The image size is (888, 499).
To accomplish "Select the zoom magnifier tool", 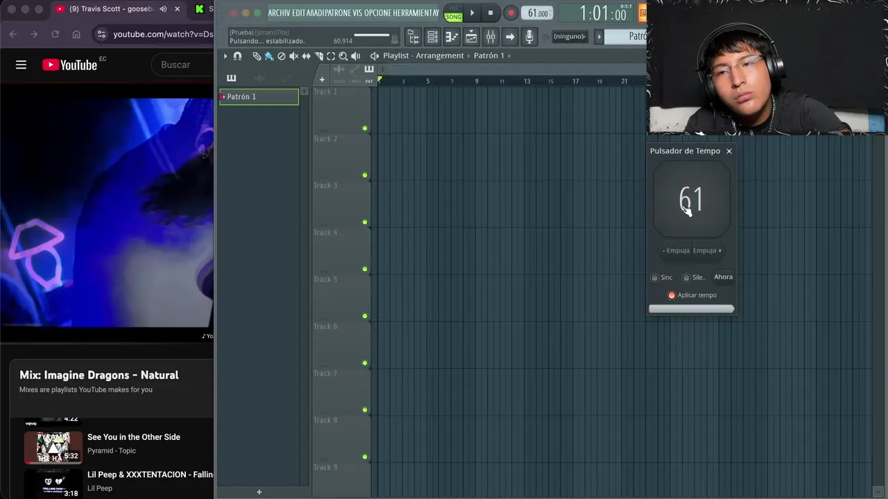I will point(343,56).
